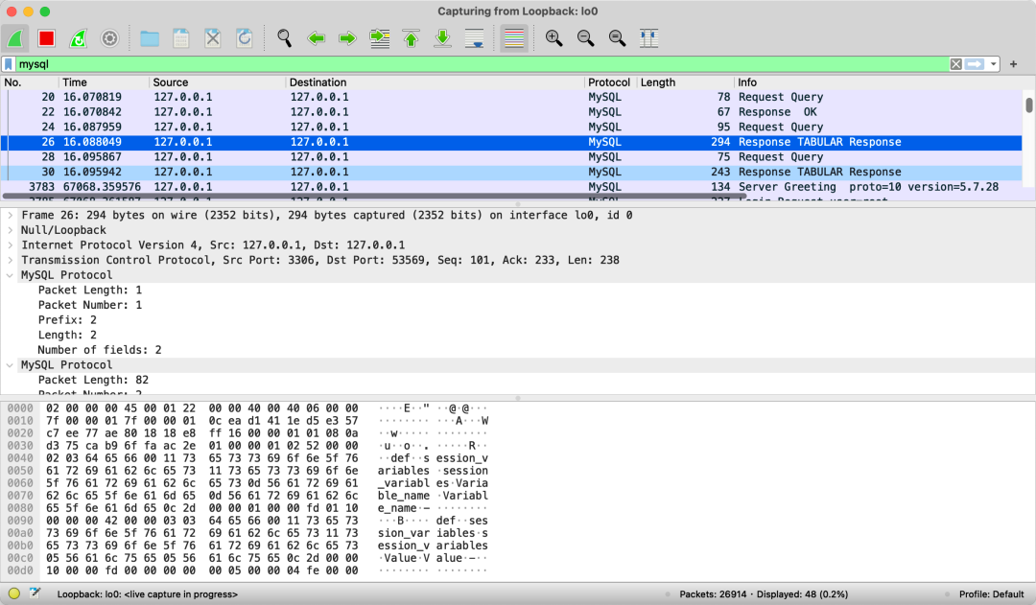Viewport: 1036px width, 605px height.
Task: Open capture file properties status icon
Action: [35, 593]
